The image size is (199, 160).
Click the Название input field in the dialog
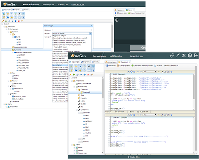click(72, 30)
